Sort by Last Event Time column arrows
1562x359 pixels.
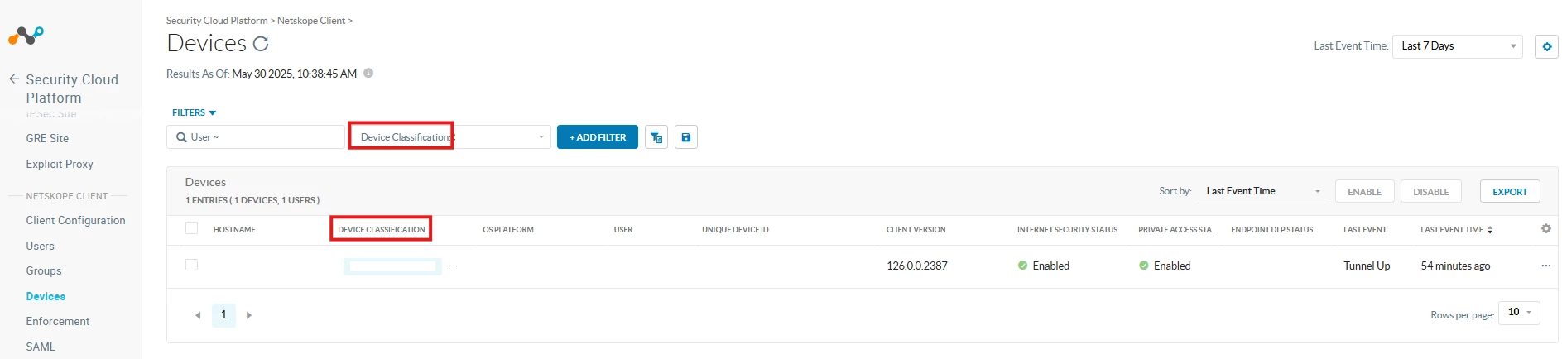[1490, 230]
